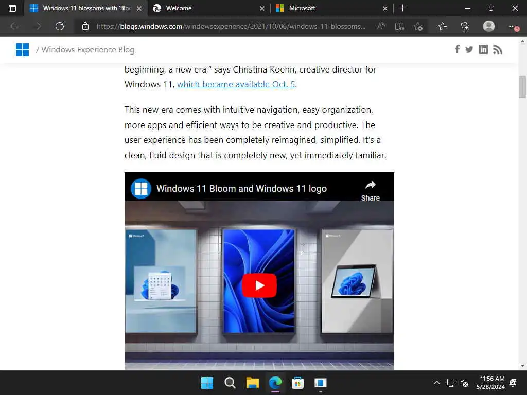
Task: Click the left poster in the video thumbnail
Action: point(161,281)
